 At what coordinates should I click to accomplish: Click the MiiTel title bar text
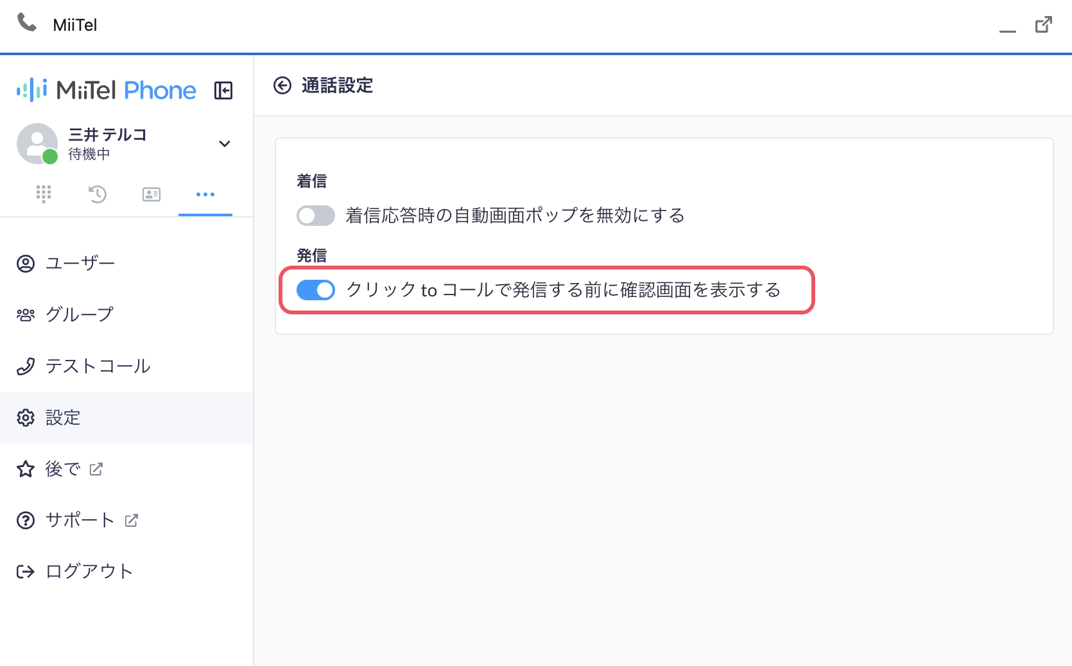coord(75,25)
